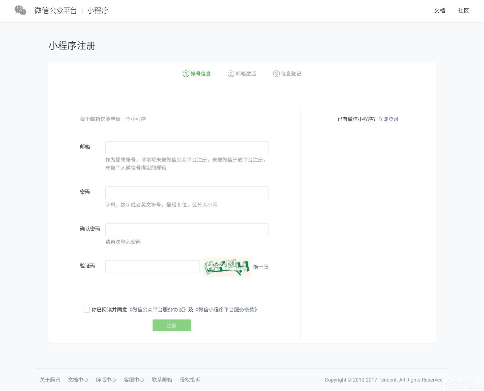Image resolution: width=484 pixels, height=391 pixels.
Task: Click the step 1 帐号信息 indicator icon
Action: pos(186,74)
